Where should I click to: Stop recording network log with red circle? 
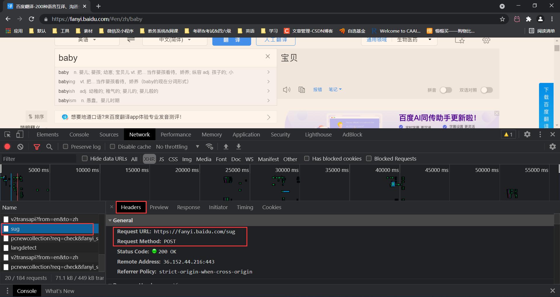point(7,147)
